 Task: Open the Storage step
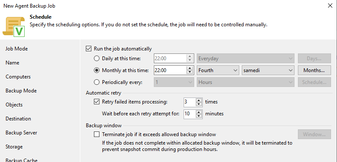[14, 147]
